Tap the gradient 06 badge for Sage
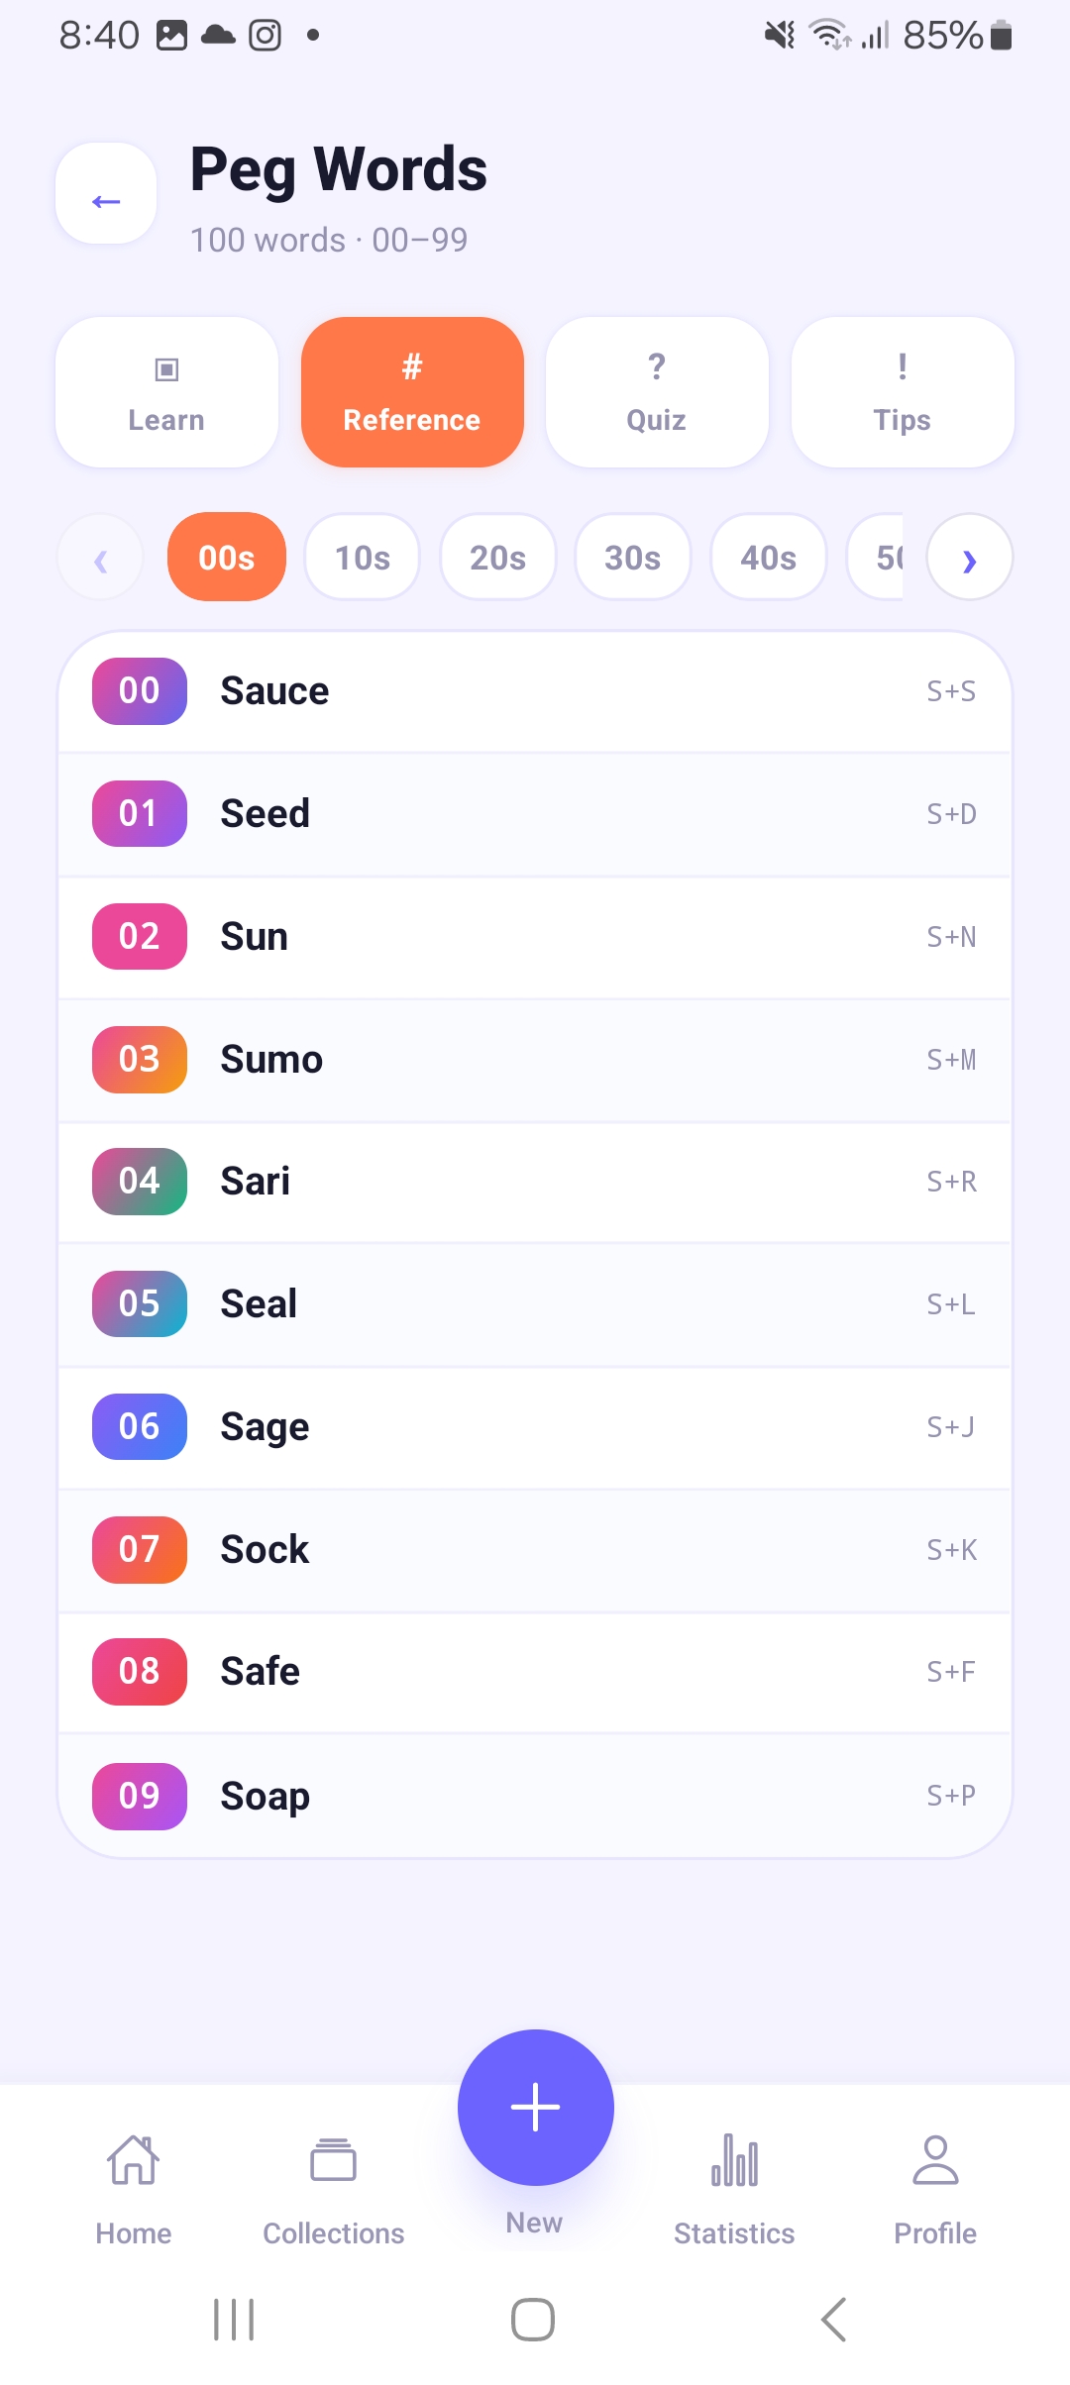Viewport: 1070px width, 2385px height. coord(140,1426)
